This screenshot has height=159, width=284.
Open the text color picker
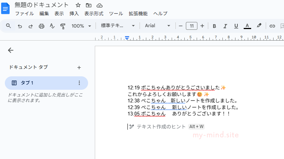[247, 26]
